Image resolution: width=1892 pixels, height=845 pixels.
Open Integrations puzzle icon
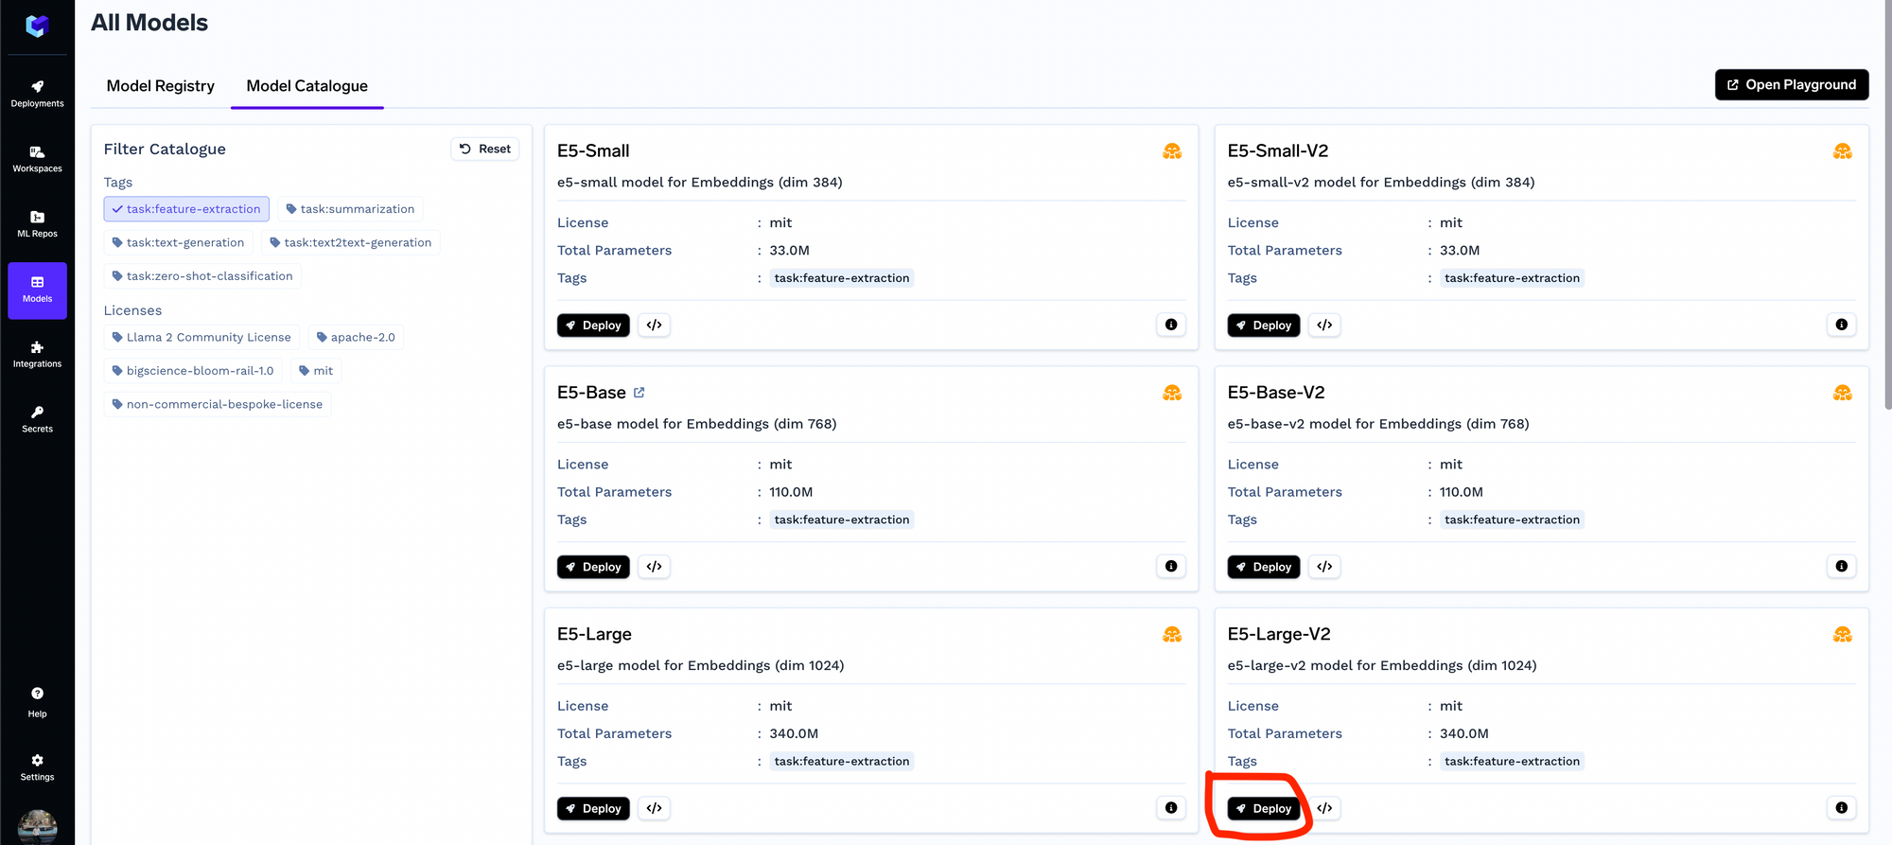[x=37, y=355]
